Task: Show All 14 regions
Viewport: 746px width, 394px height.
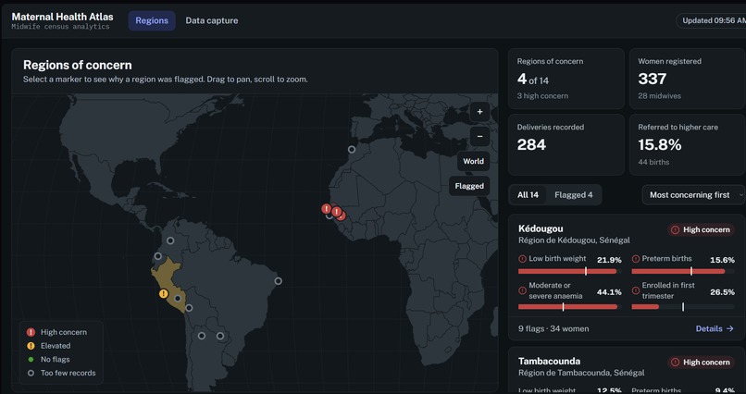Action: [528, 195]
